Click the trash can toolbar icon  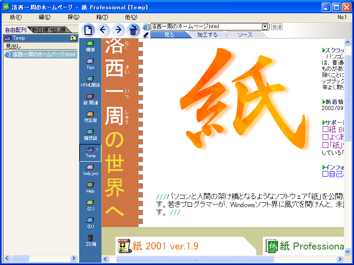[133, 30]
